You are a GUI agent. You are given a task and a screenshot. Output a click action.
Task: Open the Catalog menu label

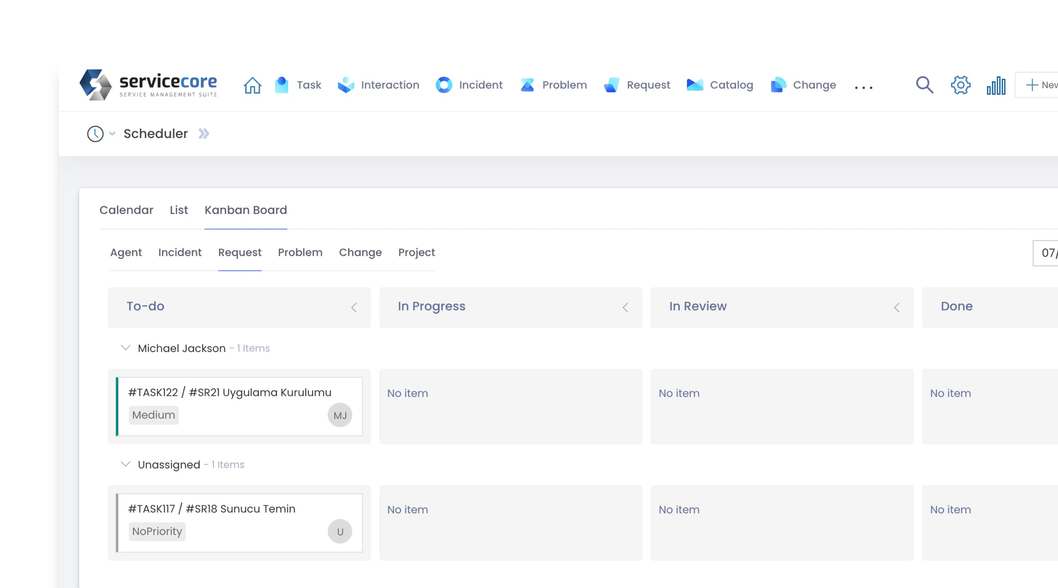click(x=731, y=85)
